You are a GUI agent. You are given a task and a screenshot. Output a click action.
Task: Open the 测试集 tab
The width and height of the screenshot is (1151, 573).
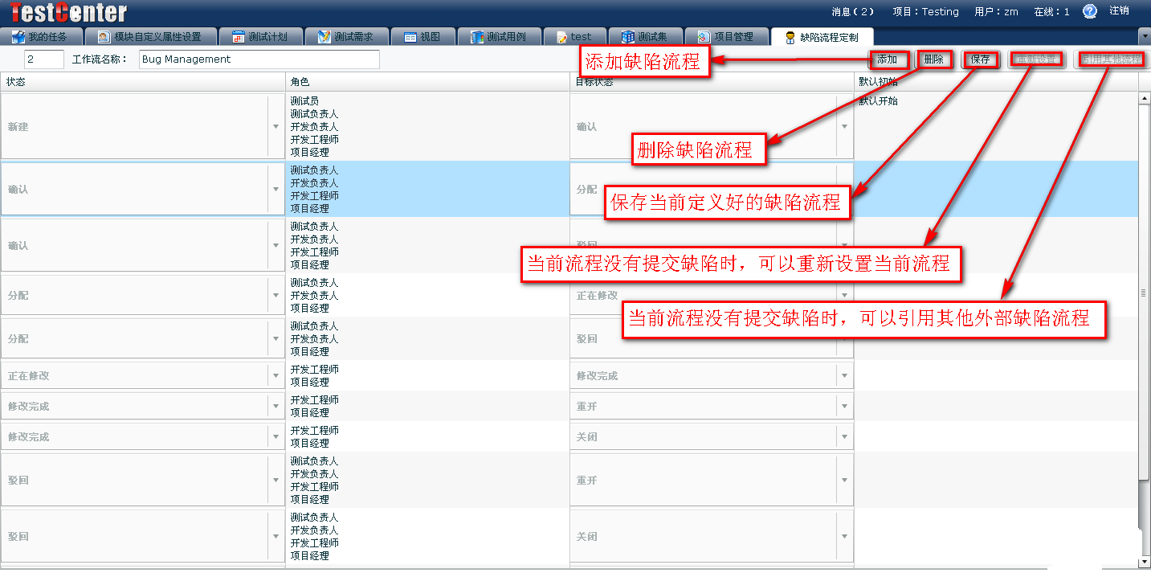645,37
